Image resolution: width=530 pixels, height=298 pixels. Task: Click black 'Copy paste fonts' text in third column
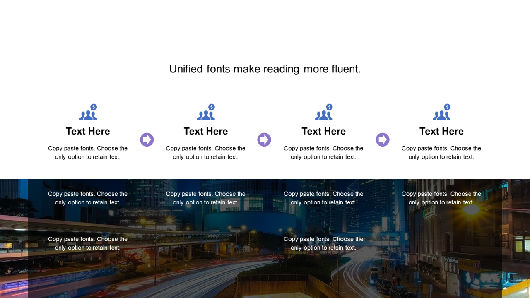coord(323,153)
